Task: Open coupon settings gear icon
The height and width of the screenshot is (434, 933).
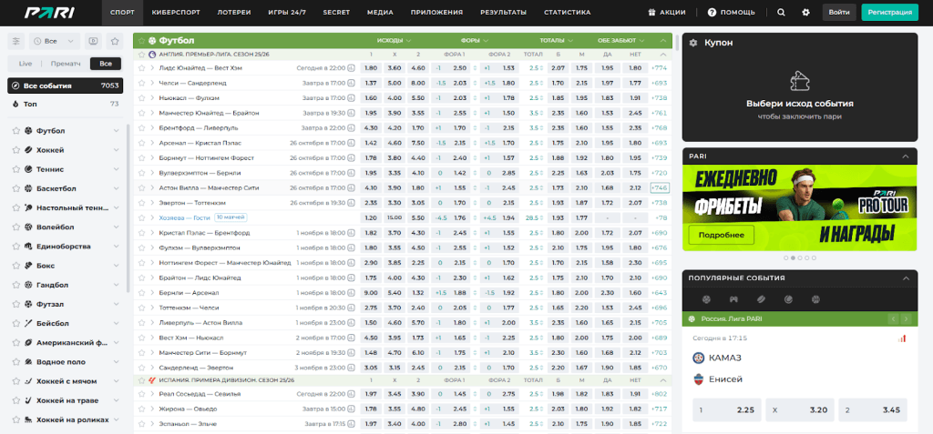Action: pos(693,44)
